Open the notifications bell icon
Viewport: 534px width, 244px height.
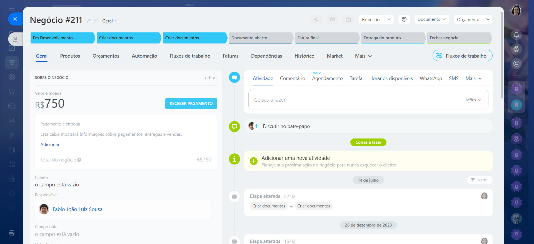[516, 35]
